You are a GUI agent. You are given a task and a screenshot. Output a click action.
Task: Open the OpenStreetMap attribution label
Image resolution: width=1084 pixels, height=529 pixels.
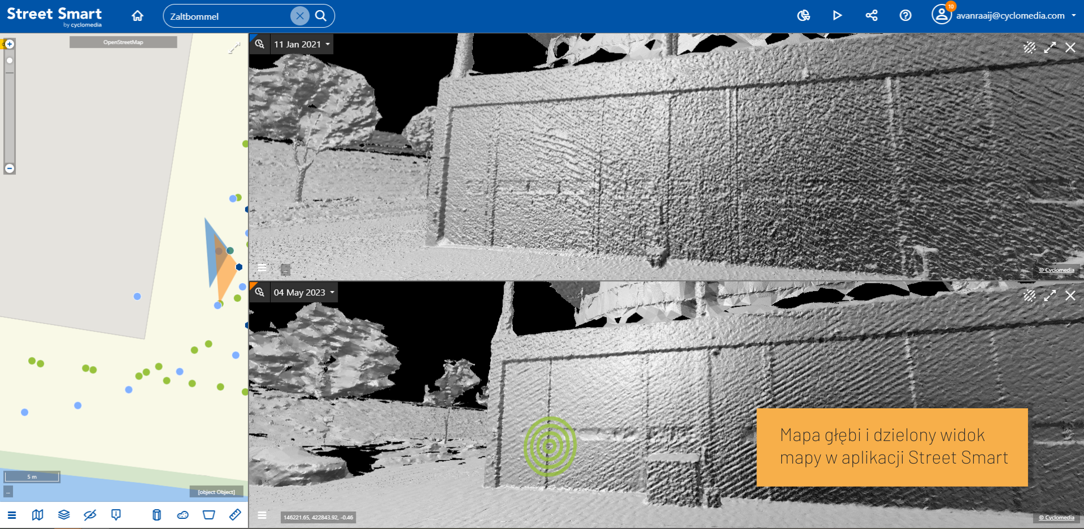point(123,42)
